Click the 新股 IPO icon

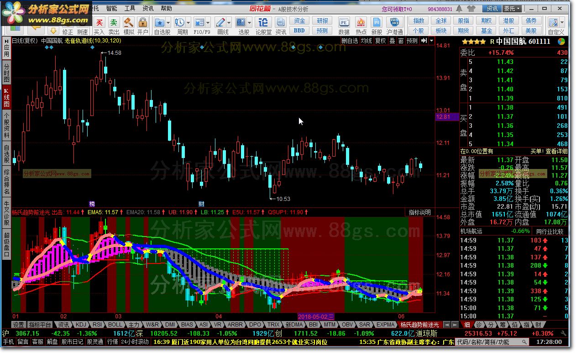click(x=377, y=22)
